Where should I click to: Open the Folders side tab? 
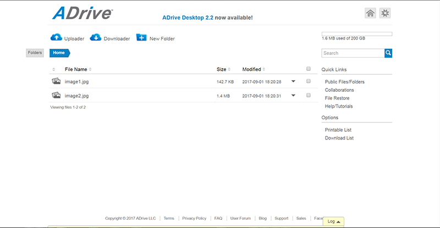pyautogui.click(x=35, y=53)
